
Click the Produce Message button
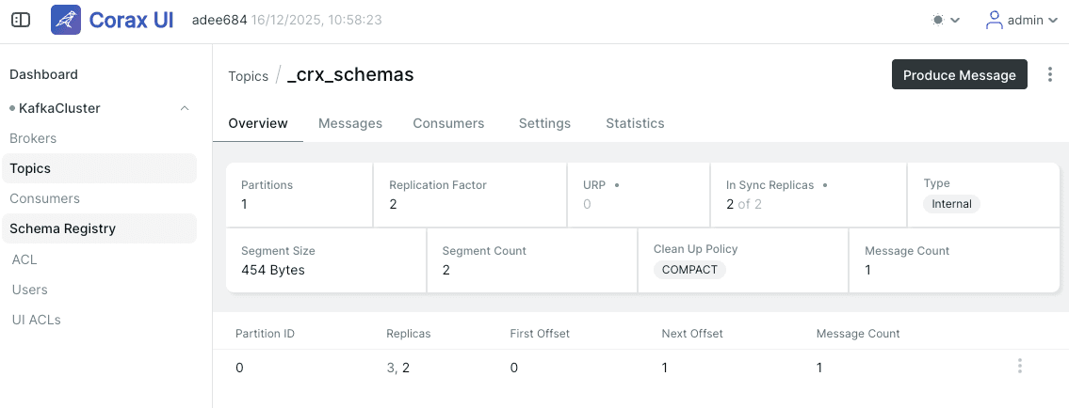(x=959, y=75)
